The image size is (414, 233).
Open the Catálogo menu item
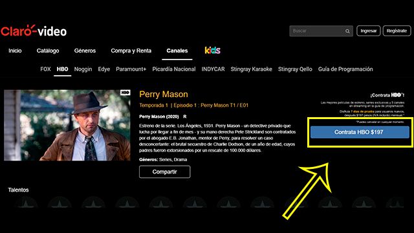click(48, 50)
